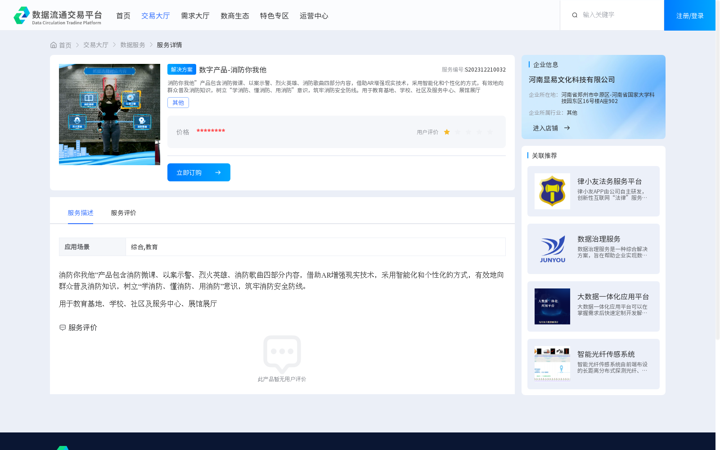
Task: Click the empty review speech-bubble icon
Action: point(282,355)
